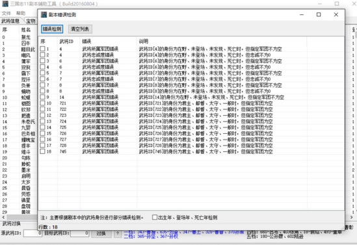Tick the checkbox for row 18, ID 745
This screenshot has width=357, height=245.
click(42, 151)
